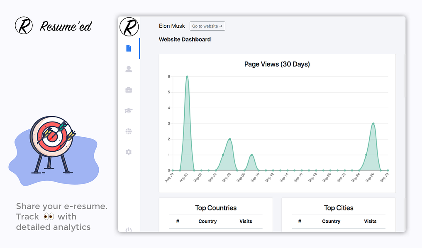Image resolution: width=422 pixels, height=248 pixels.
Task: Click the Visits header in Top Cities table
Action: (x=370, y=221)
